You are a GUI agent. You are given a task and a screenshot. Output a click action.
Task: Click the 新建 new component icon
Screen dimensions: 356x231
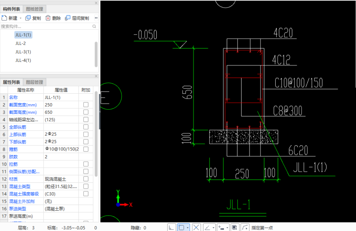4,18
